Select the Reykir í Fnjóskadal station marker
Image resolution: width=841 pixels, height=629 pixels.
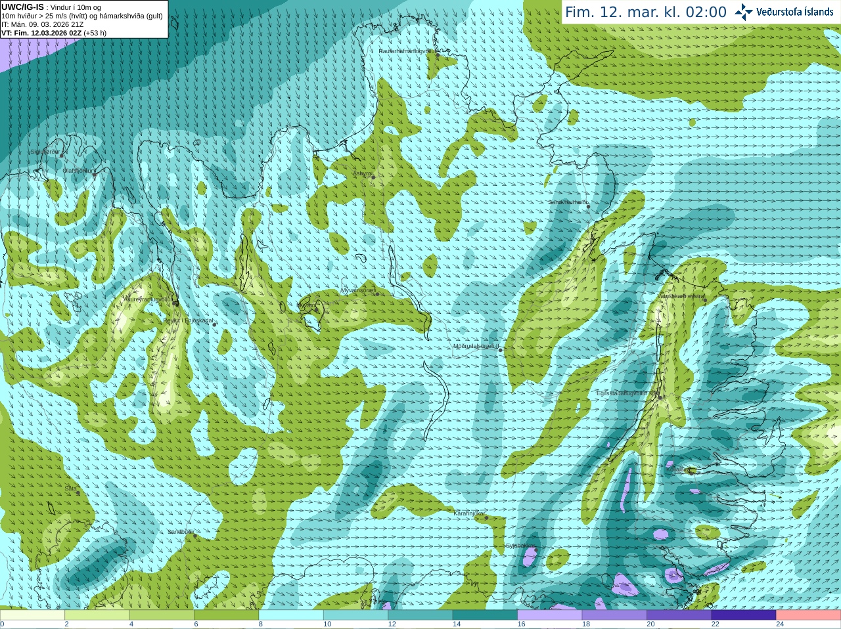pos(215,324)
